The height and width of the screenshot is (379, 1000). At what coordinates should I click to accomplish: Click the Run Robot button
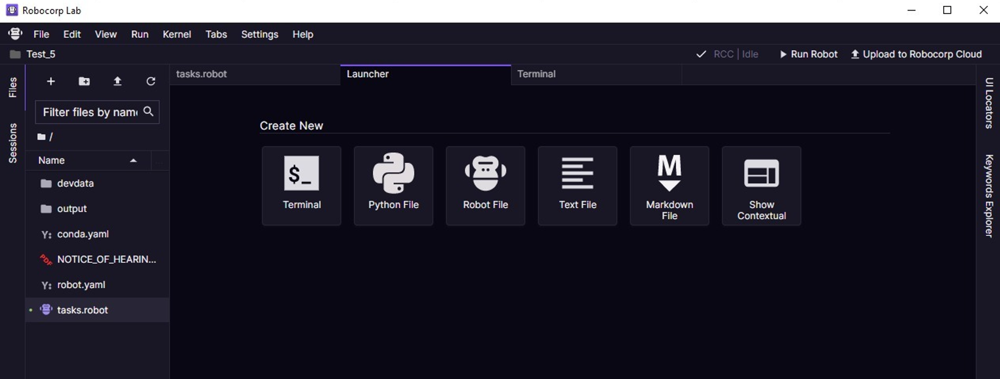coord(809,54)
